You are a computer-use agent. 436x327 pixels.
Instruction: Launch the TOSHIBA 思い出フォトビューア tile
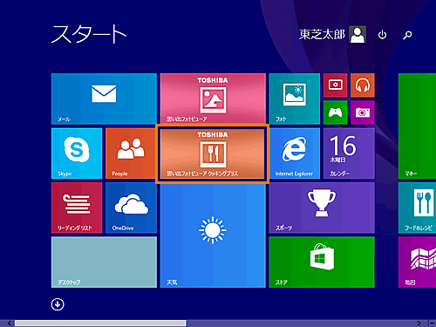(213, 99)
